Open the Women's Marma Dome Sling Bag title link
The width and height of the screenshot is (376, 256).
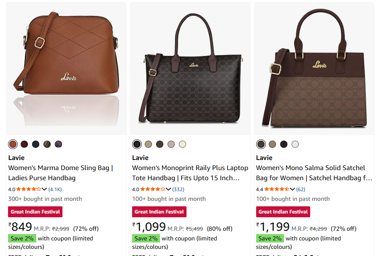[x=61, y=173]
